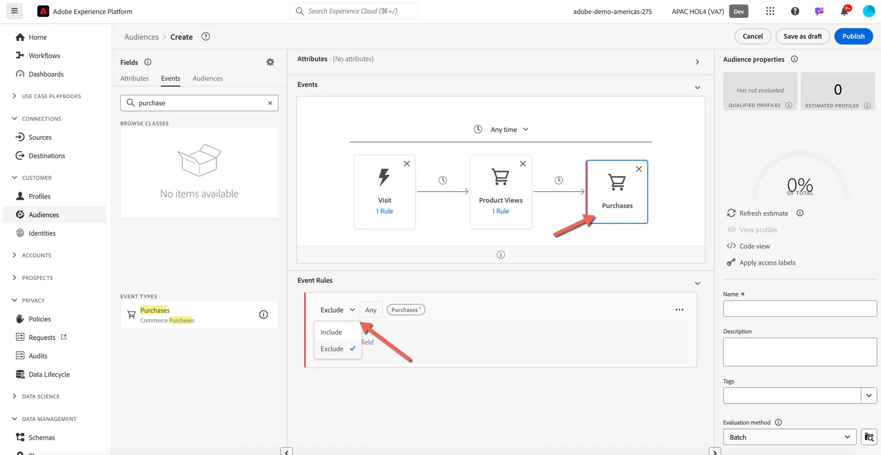Click Refresh estimate
Viewport: 881px width, 455px height.
coord(758,213)
